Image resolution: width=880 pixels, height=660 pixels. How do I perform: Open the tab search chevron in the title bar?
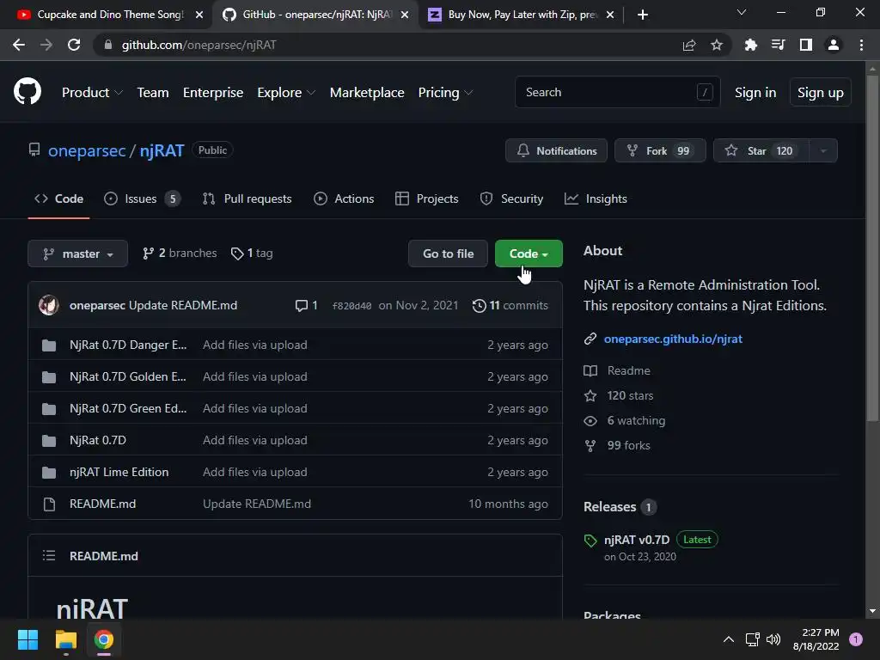coord(742,12)
